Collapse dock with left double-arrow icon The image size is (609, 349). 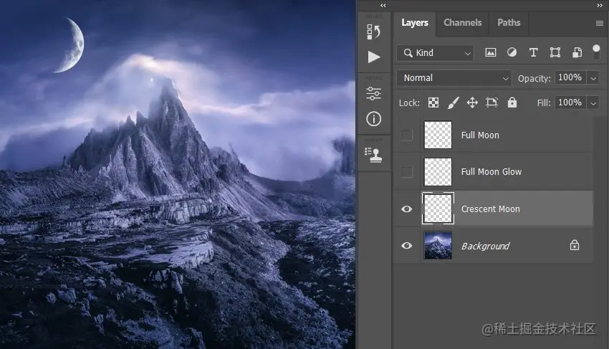click(383, 6)
